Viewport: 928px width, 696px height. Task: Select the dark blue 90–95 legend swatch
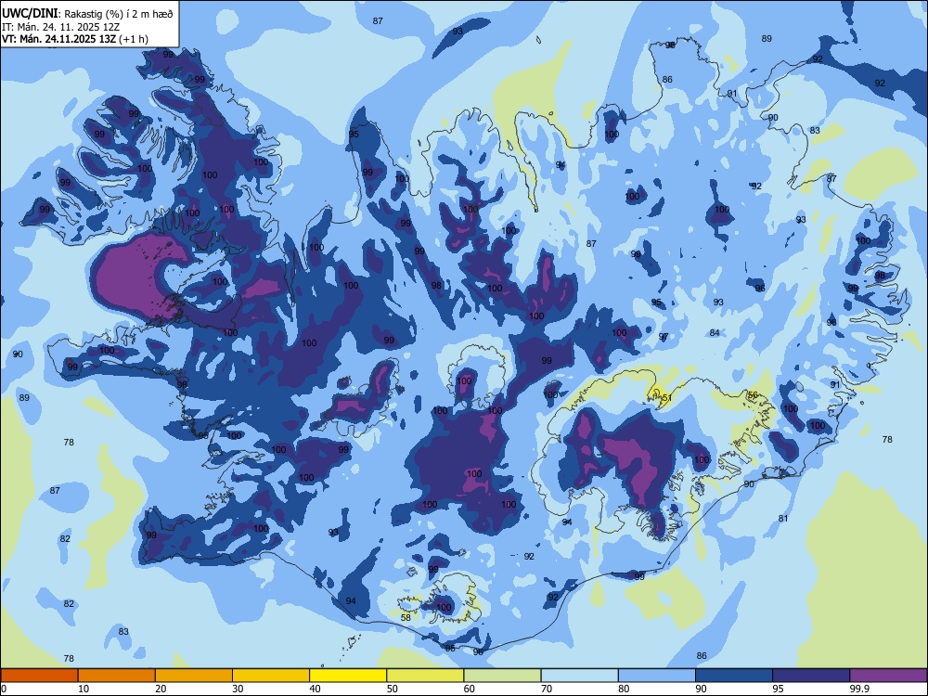(734, 676)
